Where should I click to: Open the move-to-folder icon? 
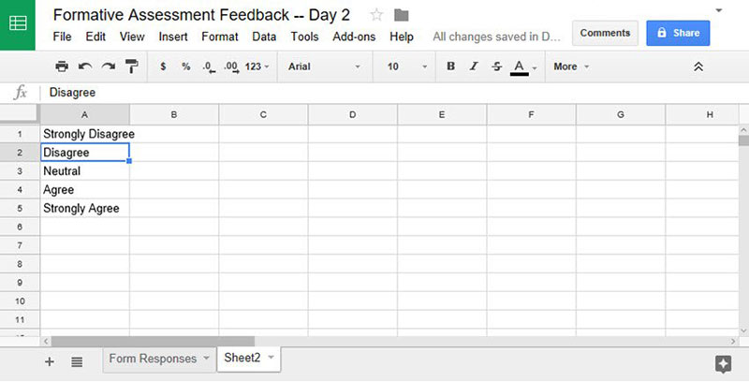pyautogui.click(x=402, y=15)
